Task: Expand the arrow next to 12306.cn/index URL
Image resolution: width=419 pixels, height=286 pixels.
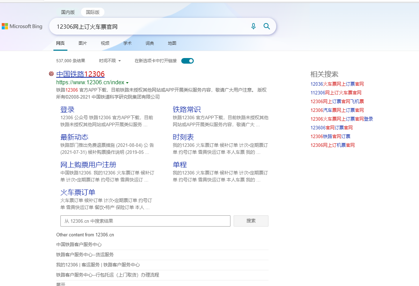Action: [x=127, y=83]
